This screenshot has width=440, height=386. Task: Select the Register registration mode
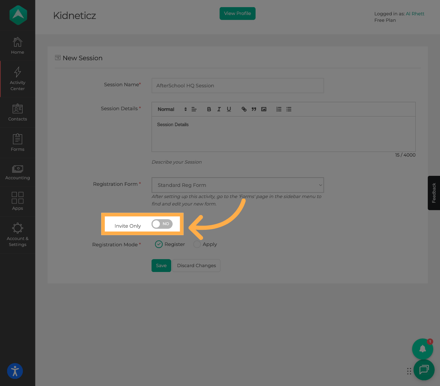(159, 244)
